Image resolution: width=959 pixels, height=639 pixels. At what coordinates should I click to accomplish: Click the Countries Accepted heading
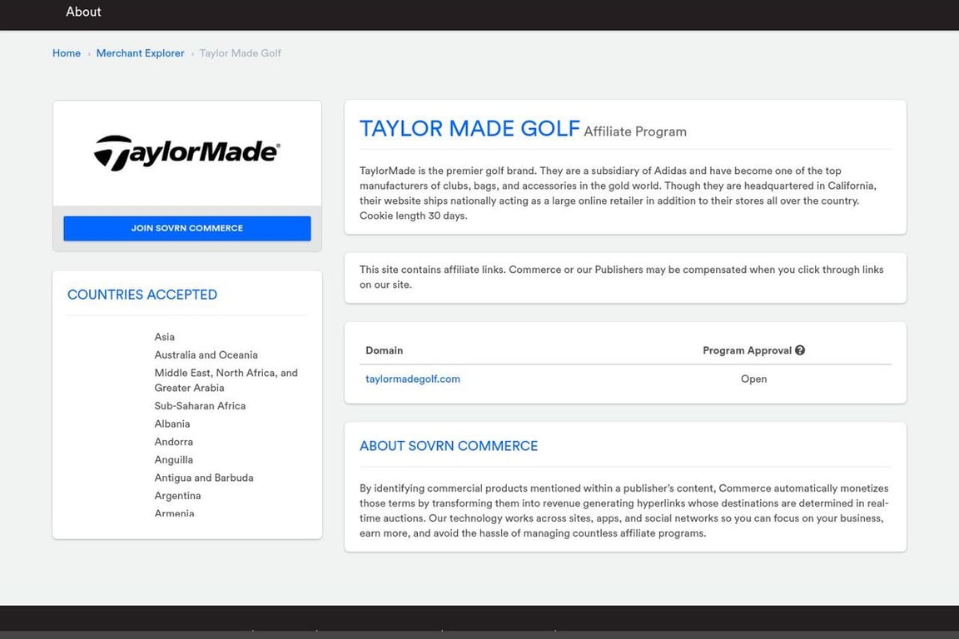pyautogui.click(x=142, y=295)
